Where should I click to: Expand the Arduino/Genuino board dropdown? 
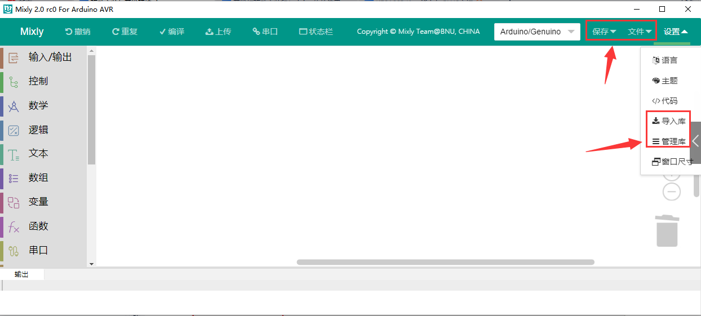coord(537,32)
